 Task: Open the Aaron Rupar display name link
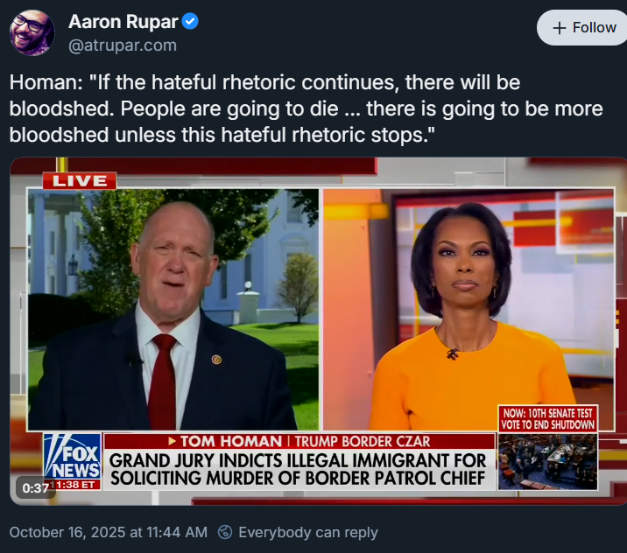pyautogui.click(x=123, y=22)
